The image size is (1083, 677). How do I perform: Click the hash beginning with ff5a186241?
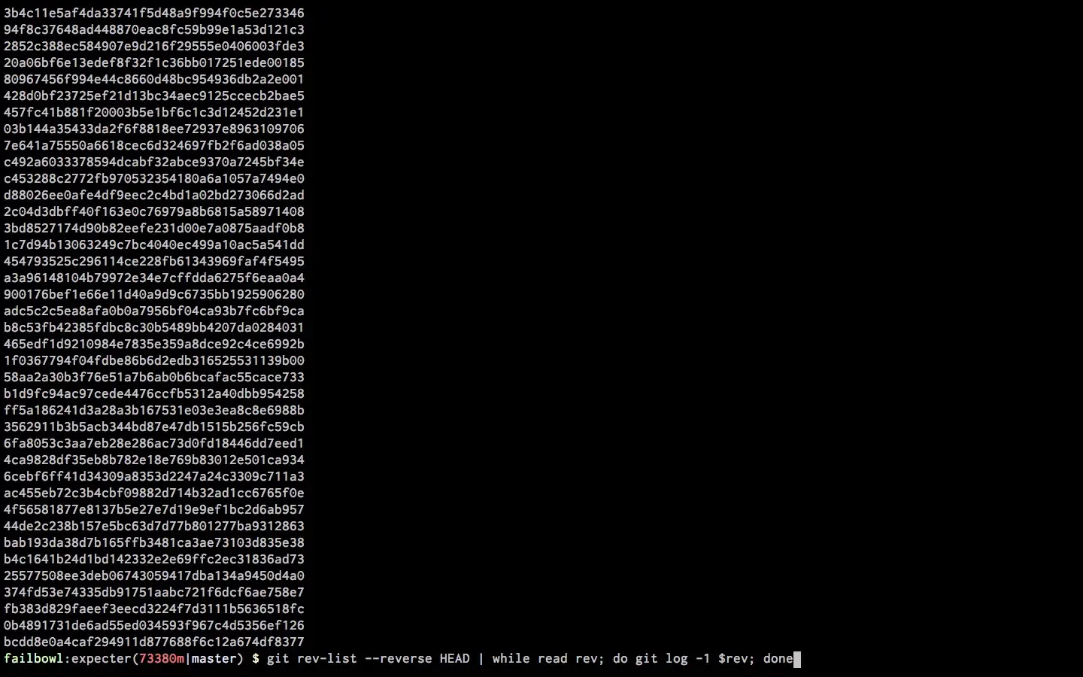154,410
